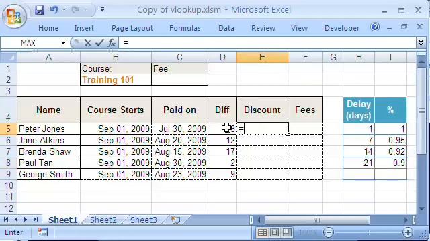Image resolution: width=430 pixels, height=241 pixels.
Task: Open Excel Help question mark icon
Action: [x=375, y=27]
